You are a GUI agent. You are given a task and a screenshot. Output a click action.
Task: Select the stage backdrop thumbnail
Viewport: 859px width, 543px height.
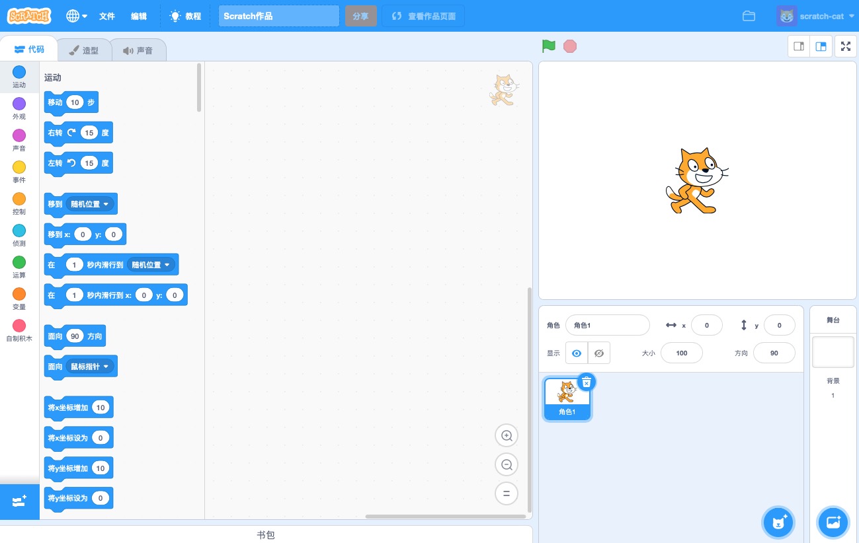point(833,352)
